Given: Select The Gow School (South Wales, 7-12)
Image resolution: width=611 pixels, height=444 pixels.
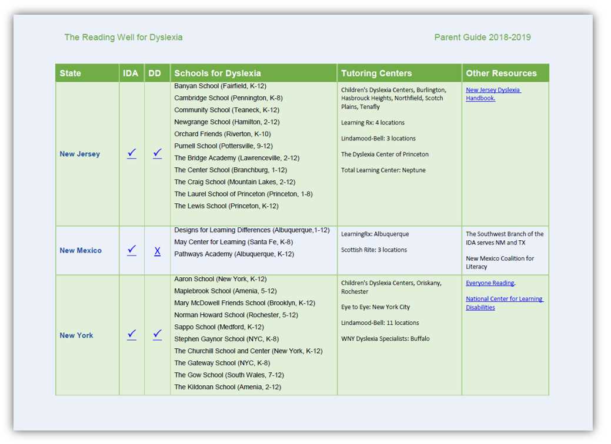Looking at the screenshot, I should coord(229,375).
